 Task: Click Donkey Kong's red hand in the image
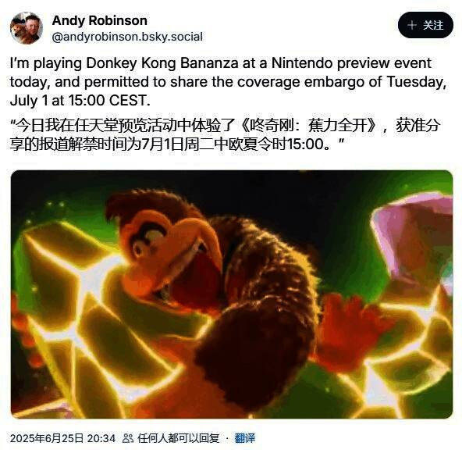click(349, 327)
